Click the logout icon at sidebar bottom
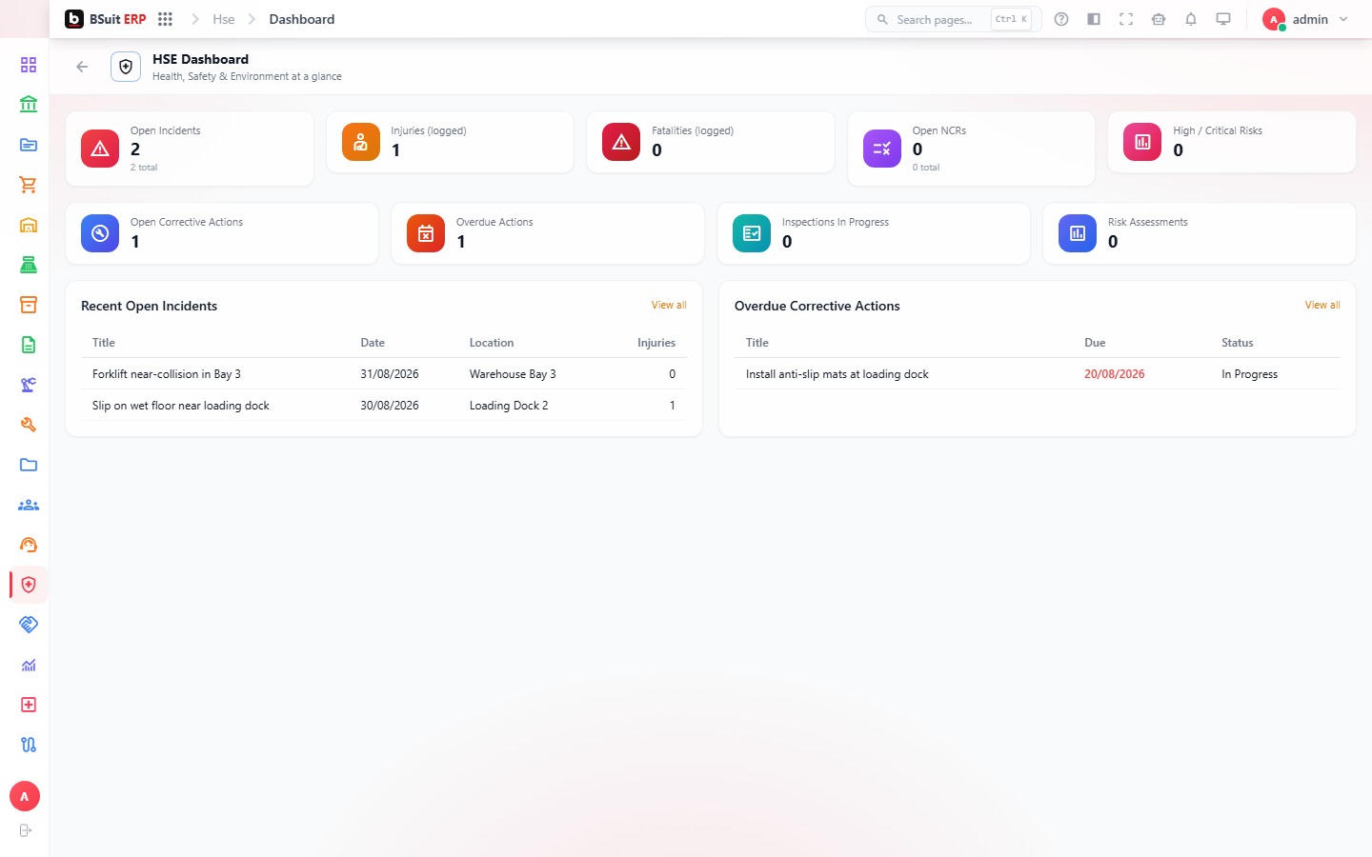This screenshot has width=1372, height=857. pyautogui.click(x=26, y=830)
